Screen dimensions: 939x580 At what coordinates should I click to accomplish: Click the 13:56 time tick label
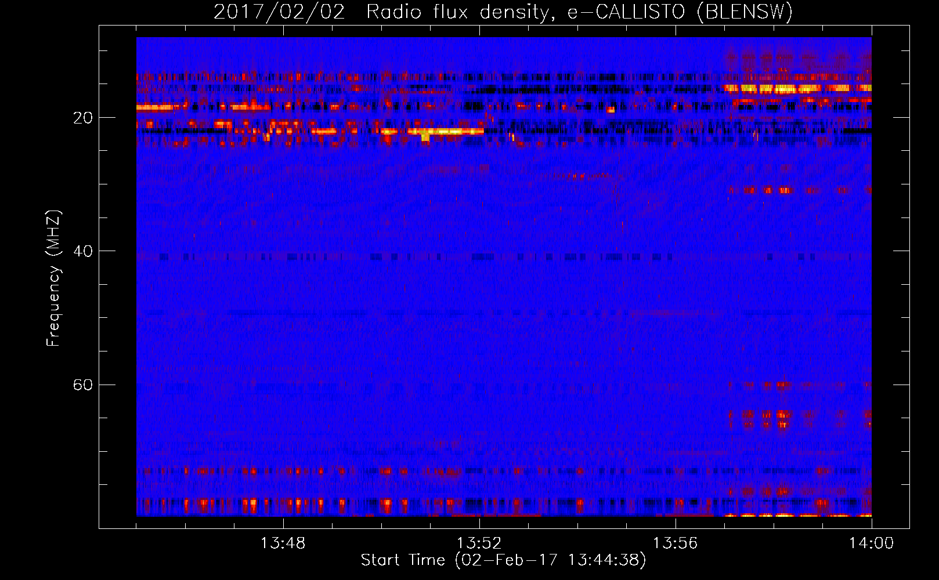click(675, 543)
